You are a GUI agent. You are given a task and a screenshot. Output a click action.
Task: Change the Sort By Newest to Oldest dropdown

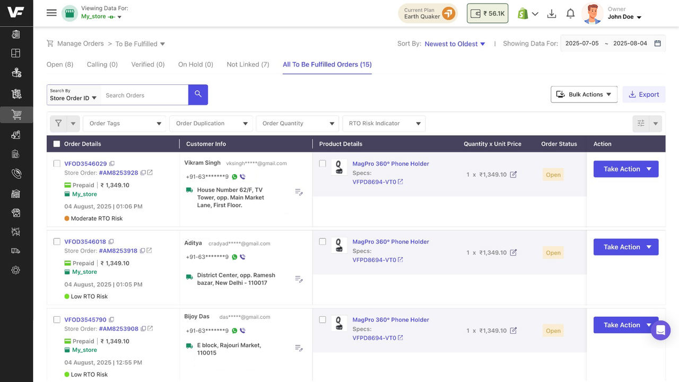click(455, 44)
